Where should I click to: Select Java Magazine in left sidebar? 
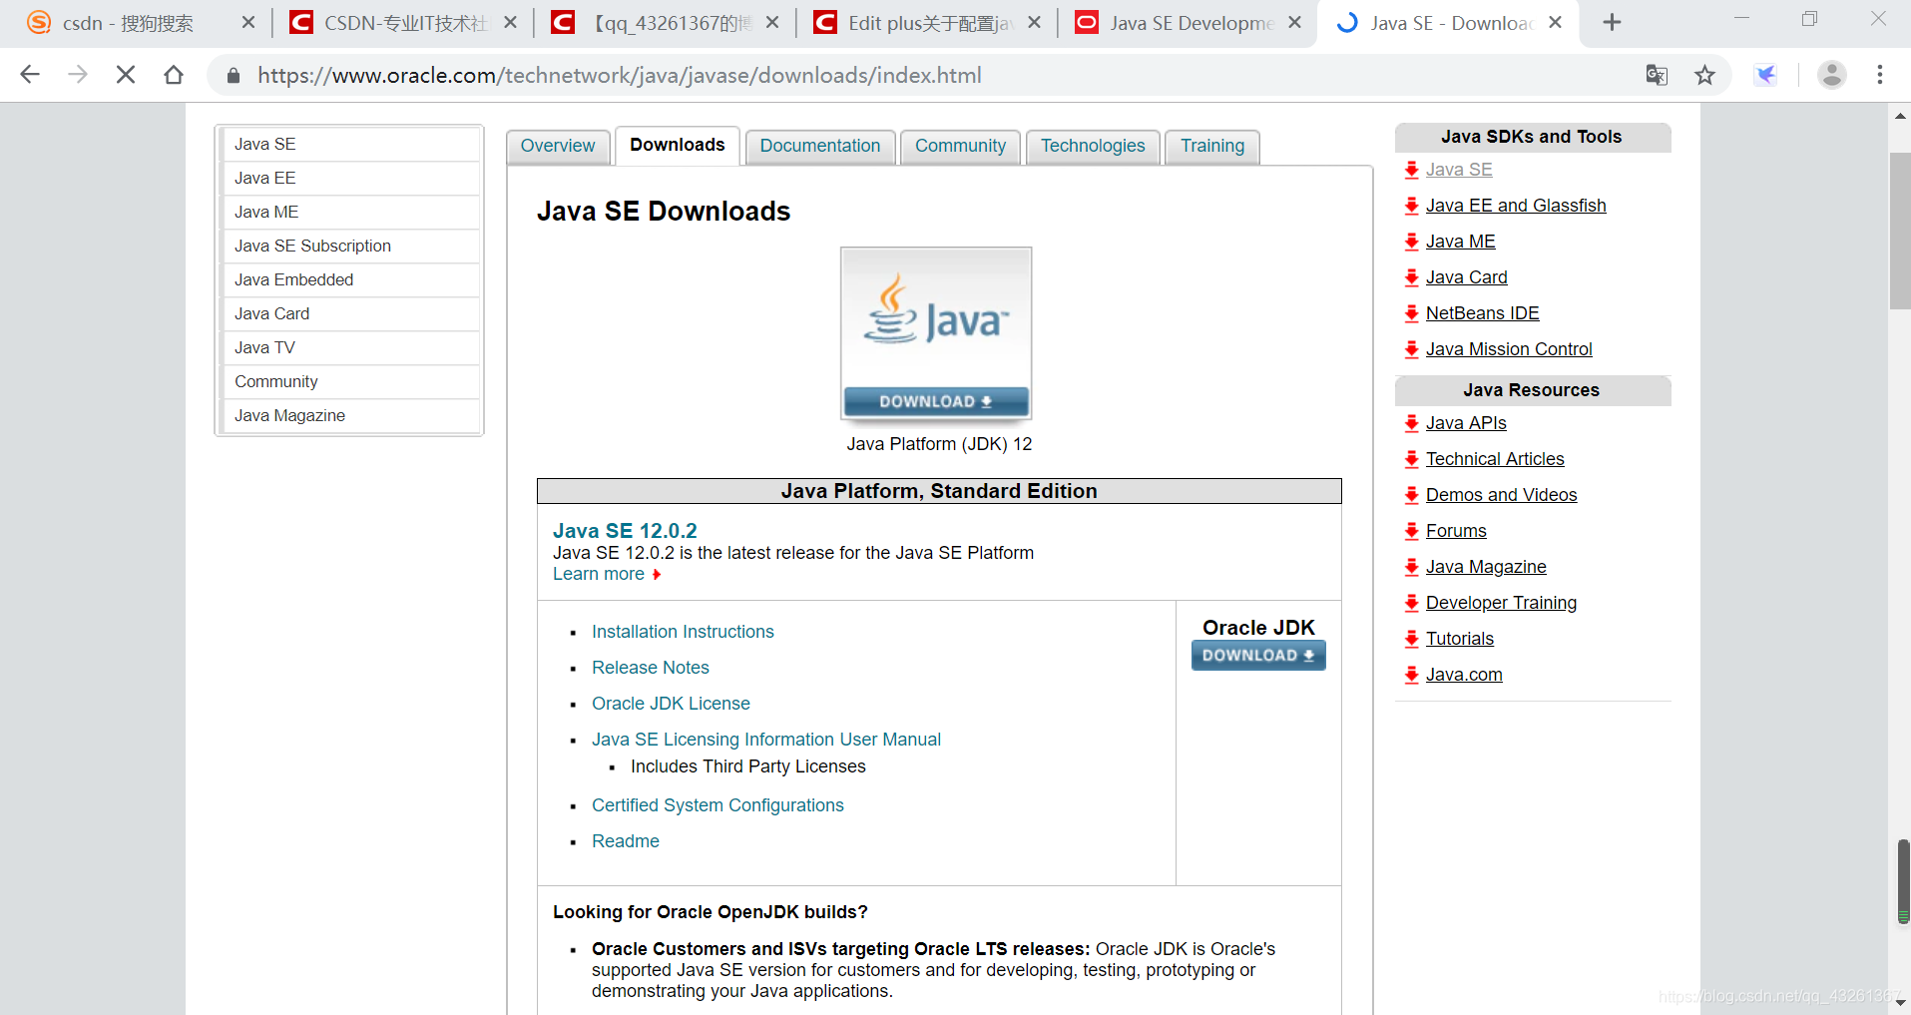tap(350, 415)
